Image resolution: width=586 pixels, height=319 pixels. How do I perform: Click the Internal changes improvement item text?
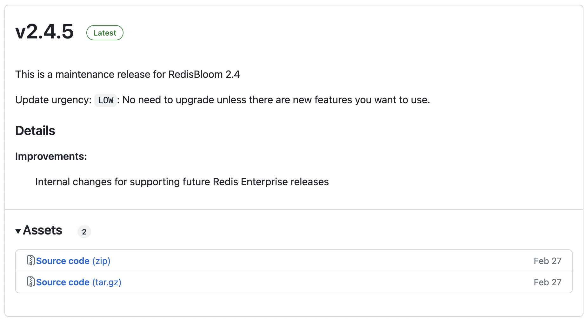[182, 182]
